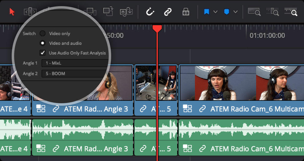Image resolution: width=304 pixels, height=161 pixels.
Task: Click the red playhead handle on the ruler
Action: click(157, 29)
